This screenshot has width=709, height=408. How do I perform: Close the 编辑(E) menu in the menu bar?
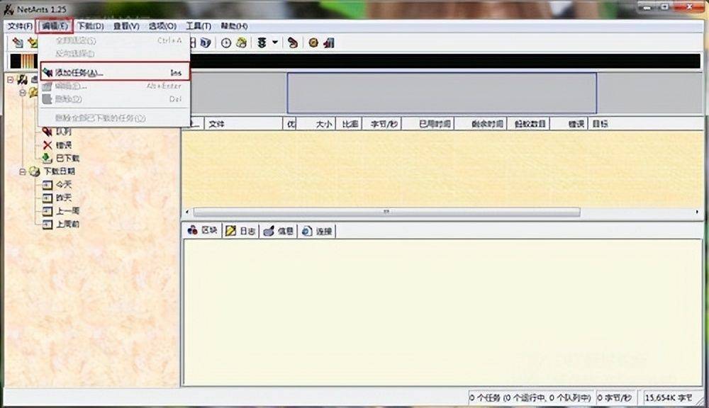55,26
